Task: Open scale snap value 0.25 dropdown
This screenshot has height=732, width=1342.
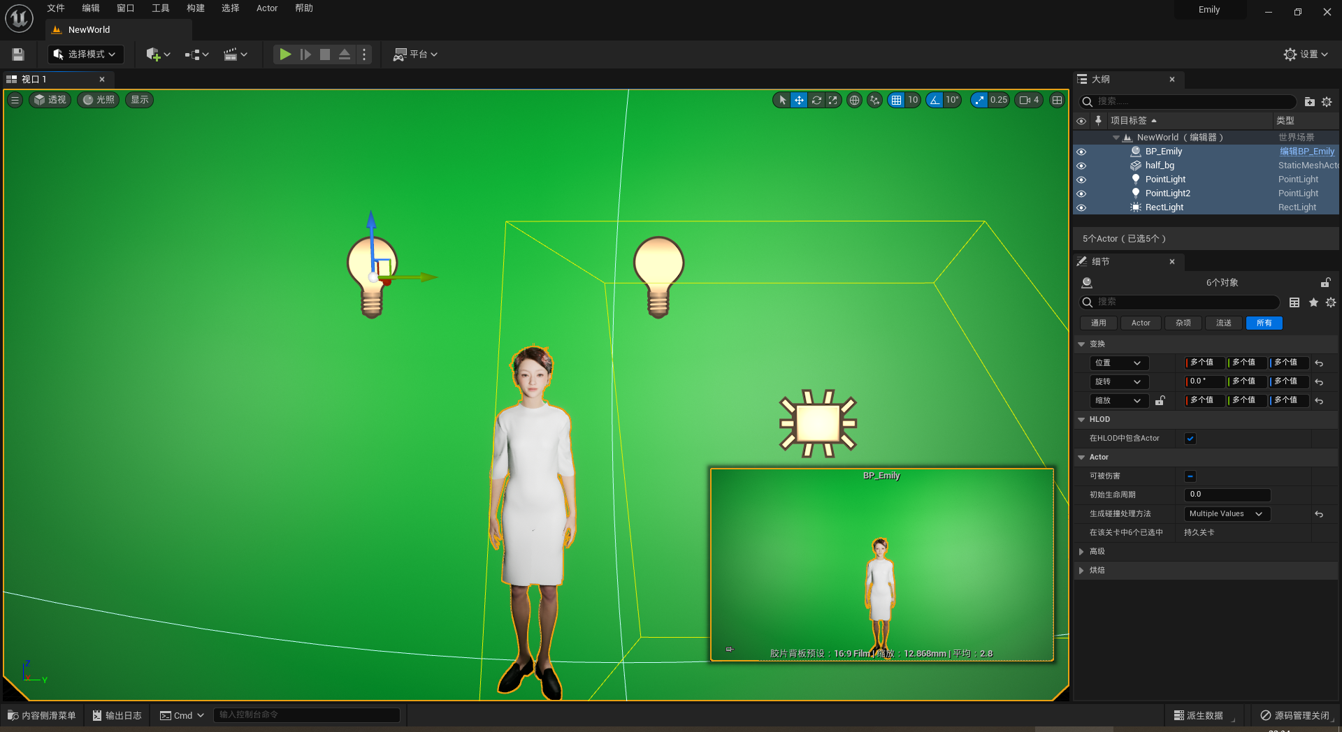Action: [999, 100]
